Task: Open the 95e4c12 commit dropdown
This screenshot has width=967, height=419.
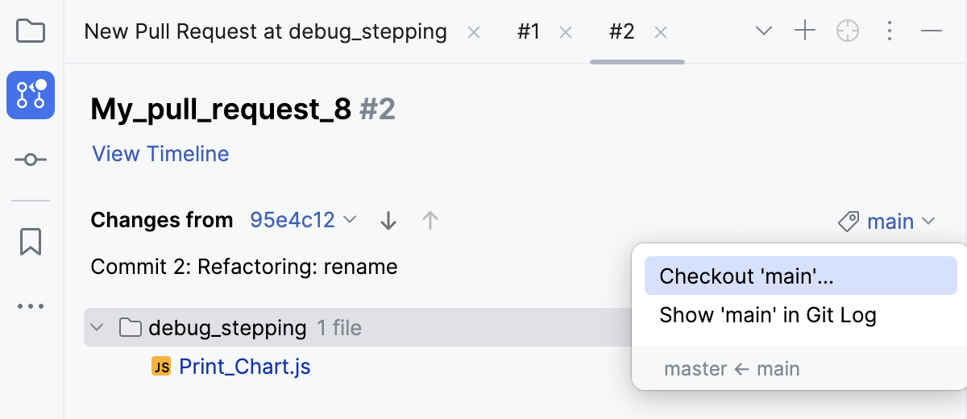Action: pyautogui.click(x=302, y=220)
